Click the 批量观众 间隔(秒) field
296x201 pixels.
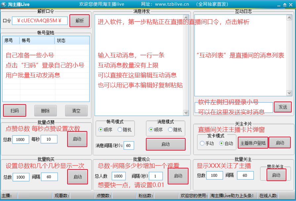[156, 176]
